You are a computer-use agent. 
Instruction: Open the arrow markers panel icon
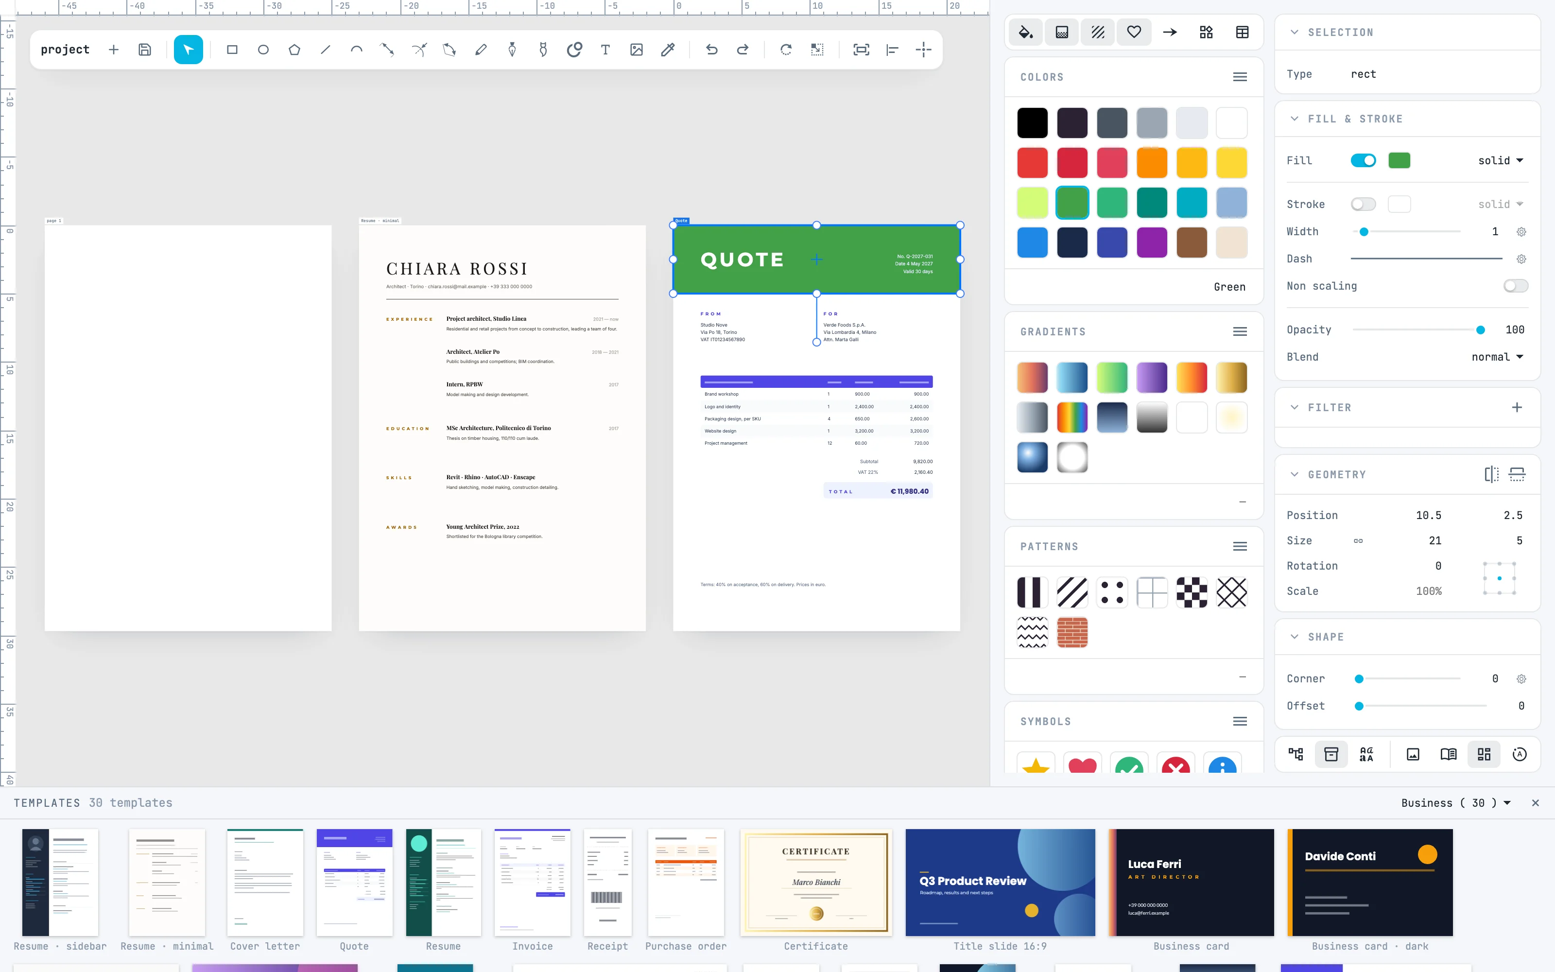pos(1170,32)
